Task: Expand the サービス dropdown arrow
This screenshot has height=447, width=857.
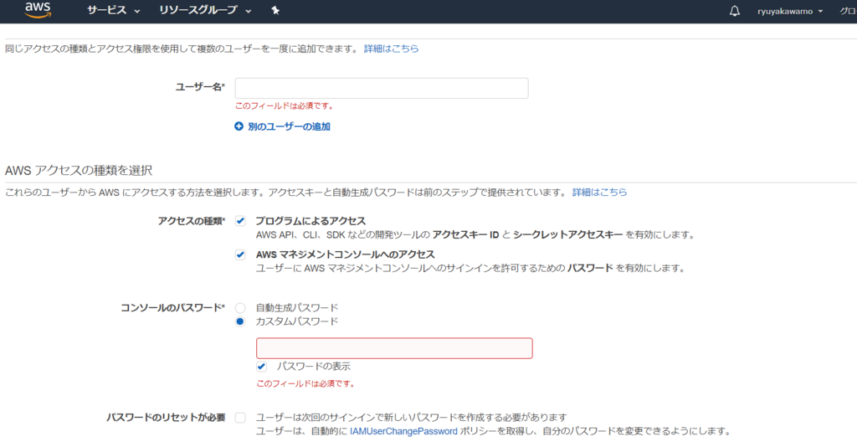Action: pos(136,11)
